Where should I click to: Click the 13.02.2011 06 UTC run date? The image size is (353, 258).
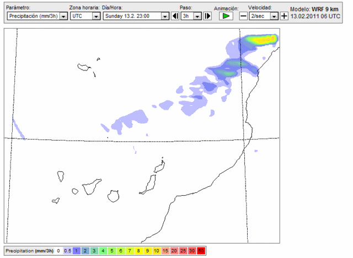pyautogui.click(x=315, y=16)
